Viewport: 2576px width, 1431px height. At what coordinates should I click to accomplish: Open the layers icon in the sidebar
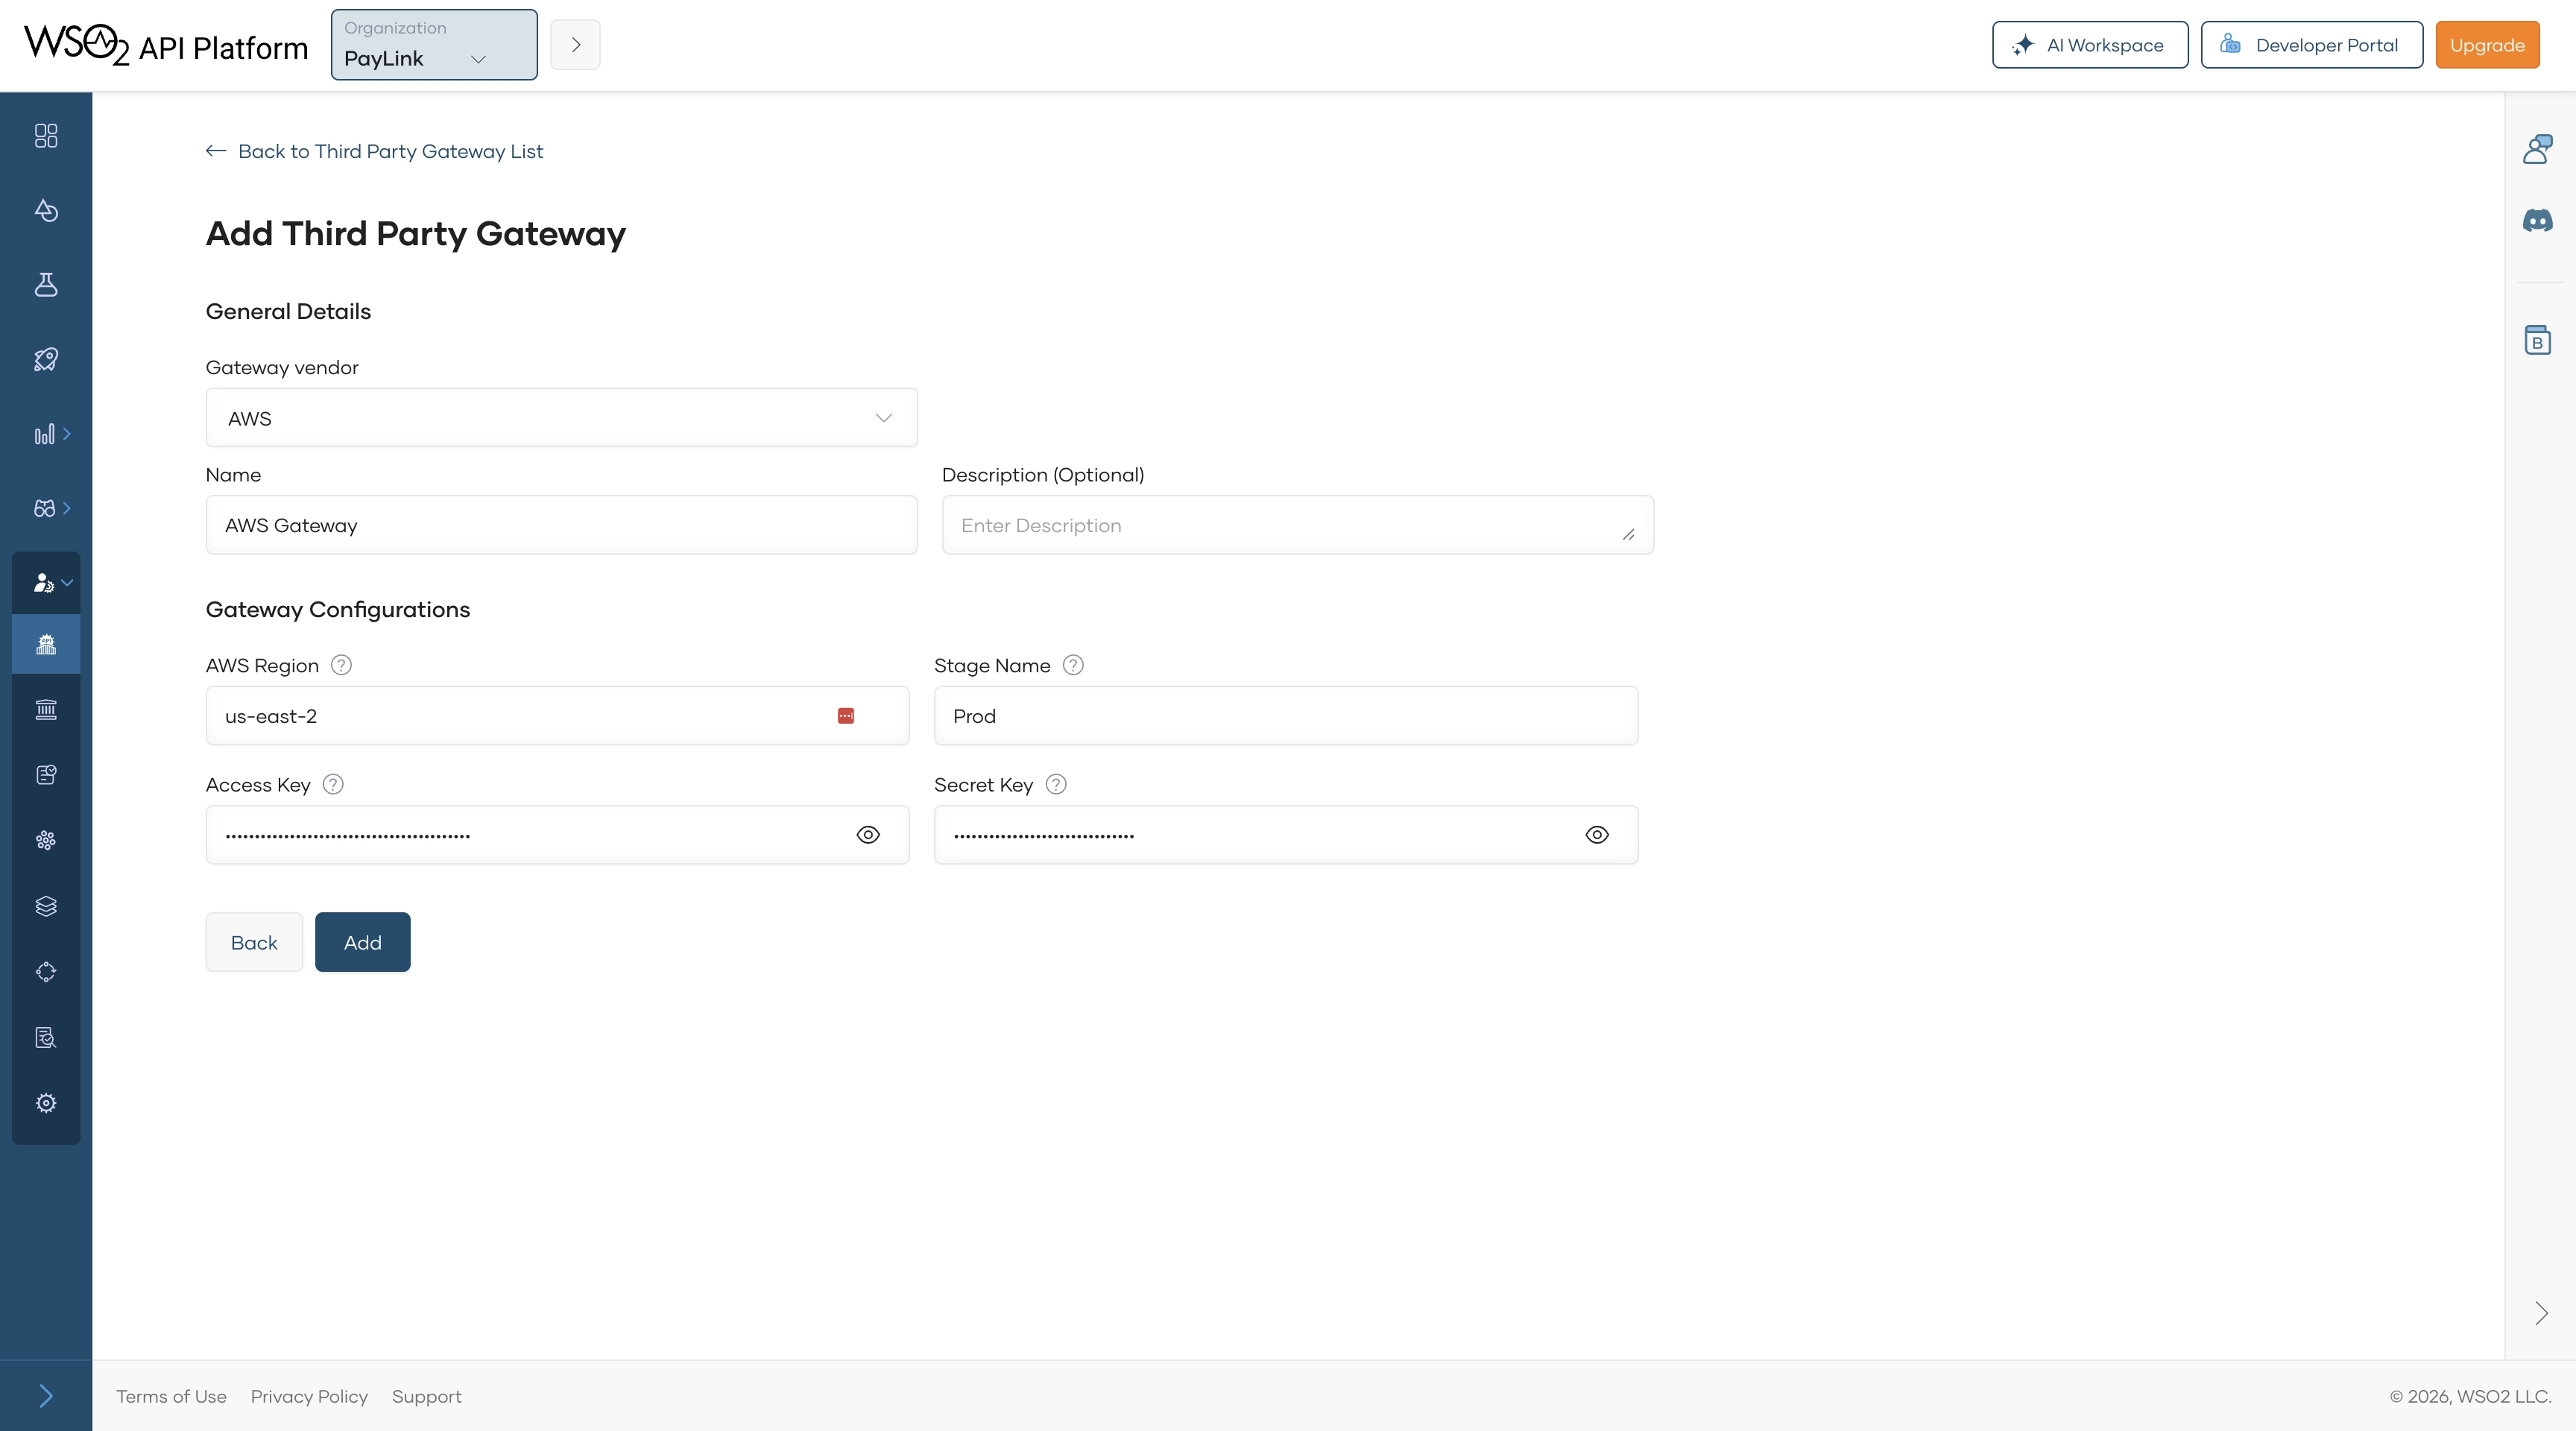(45, 906)
